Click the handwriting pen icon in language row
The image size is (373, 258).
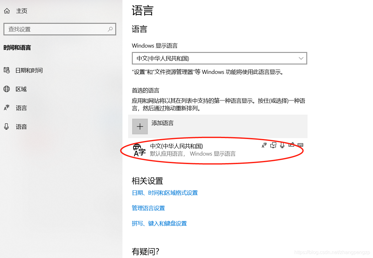291,145
